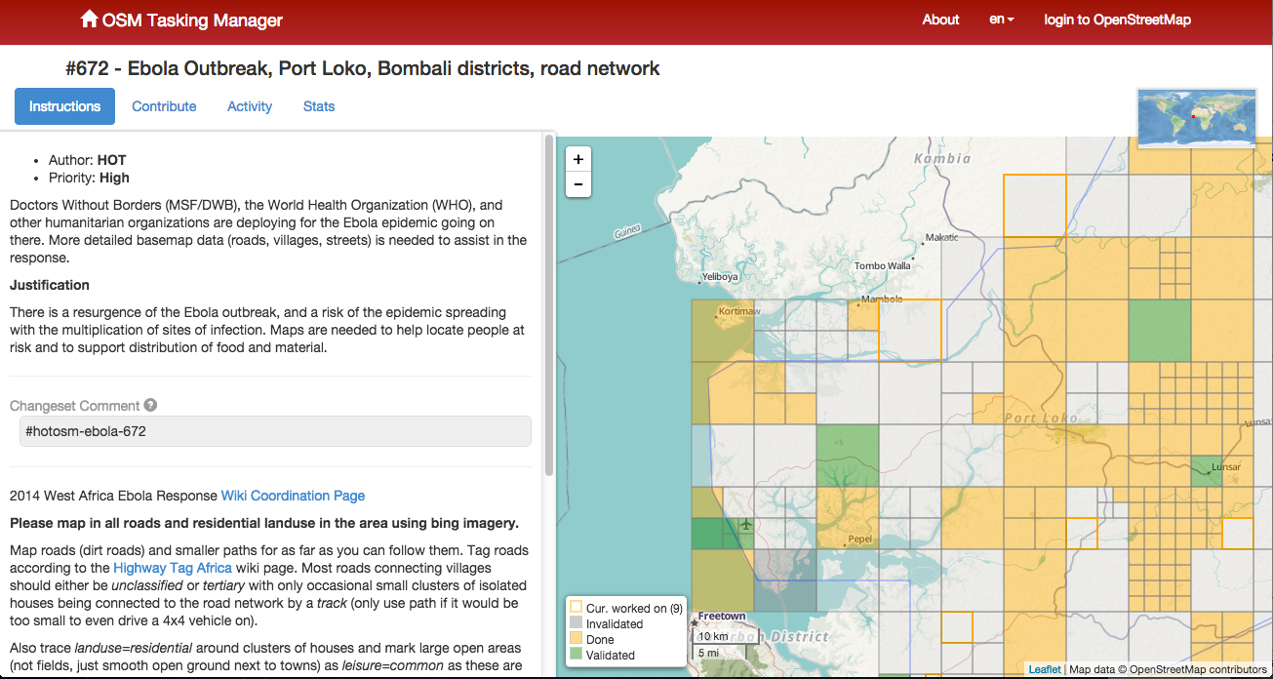The height and width of the screenshot is (679, 1273).
Task: Select the Instructions tab
Action: tap(64, 106)
